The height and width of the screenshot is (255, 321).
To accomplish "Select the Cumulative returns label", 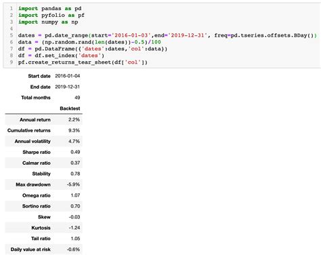I will (x=29, y=130).
